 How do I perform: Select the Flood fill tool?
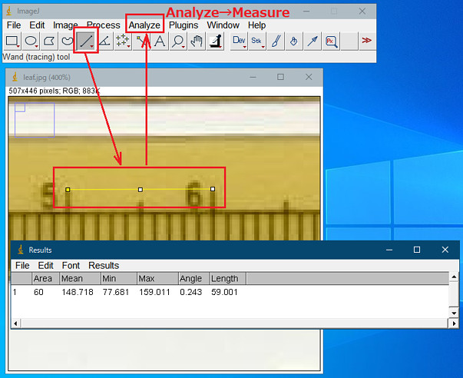pyautogui.click(x=294, y=41)
